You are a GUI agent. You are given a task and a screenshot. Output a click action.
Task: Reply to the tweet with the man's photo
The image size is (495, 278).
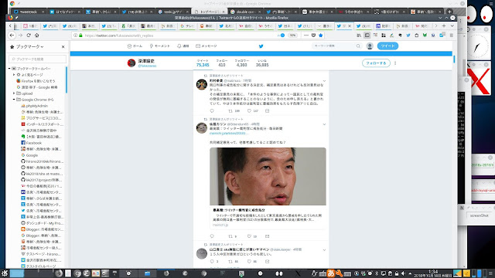click(x=212, y=236)
